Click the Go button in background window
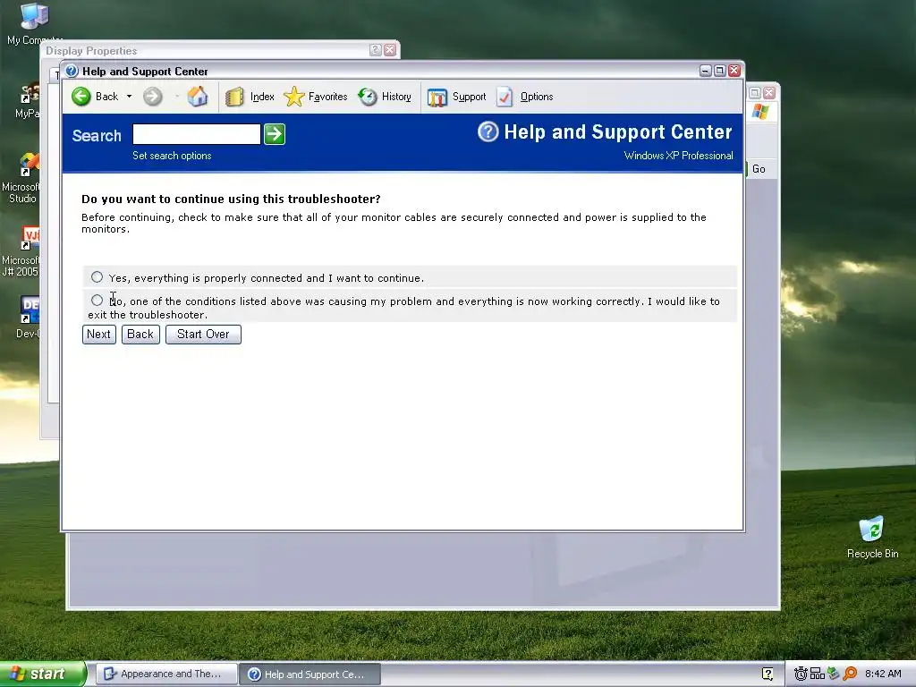This screenshot has height=687, width=916. (759, 169)
